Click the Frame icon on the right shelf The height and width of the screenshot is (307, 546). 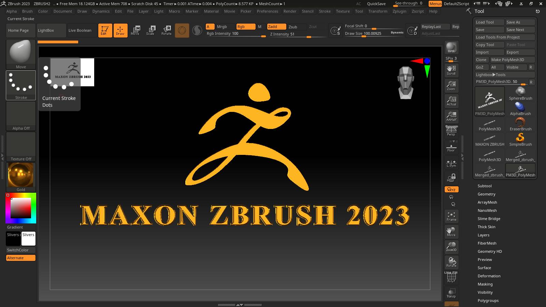pos(451,216)
